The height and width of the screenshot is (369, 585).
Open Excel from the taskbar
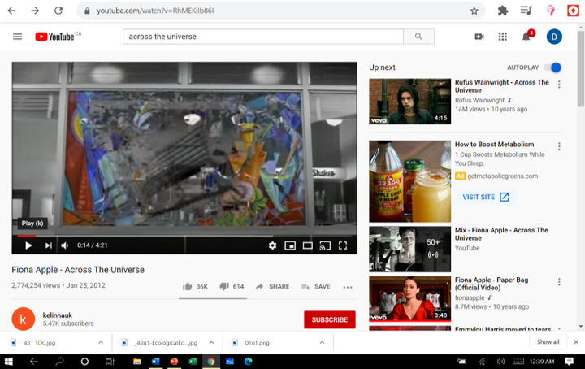(x=193, y=361)
